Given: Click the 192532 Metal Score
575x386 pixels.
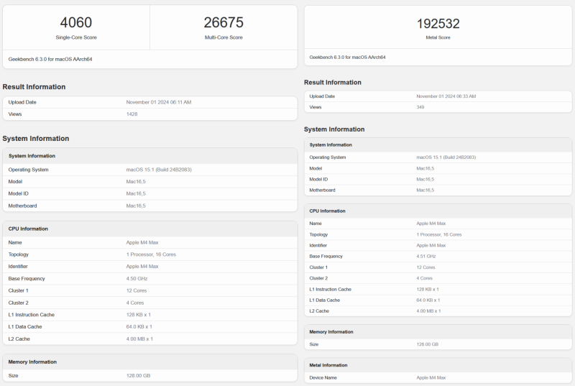Looking at the screenshot, I should pyautogui.click(x=438, y=23).
